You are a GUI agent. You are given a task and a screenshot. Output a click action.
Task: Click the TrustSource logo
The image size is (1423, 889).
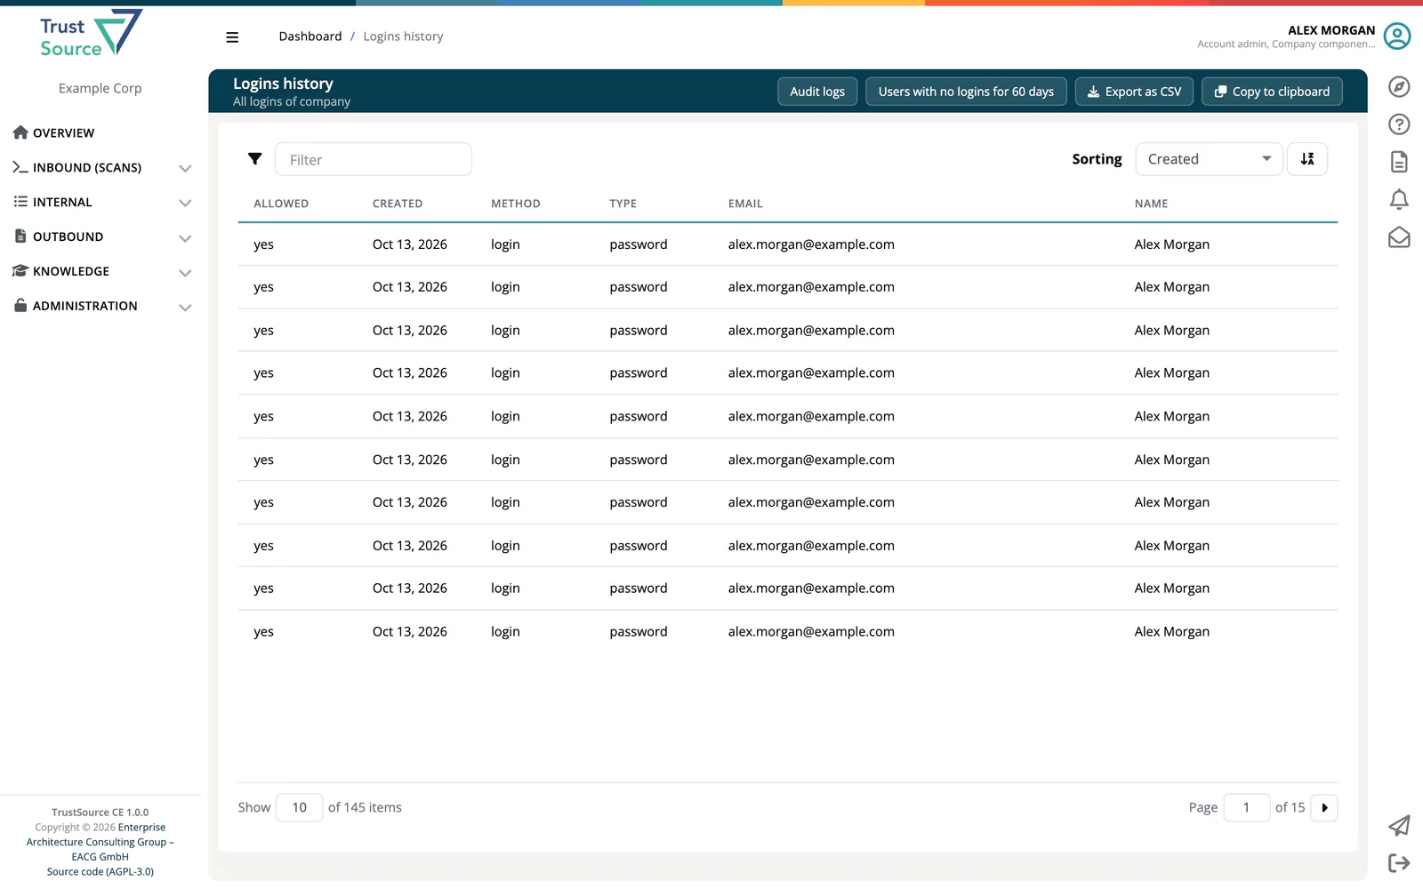coord(91,34)
